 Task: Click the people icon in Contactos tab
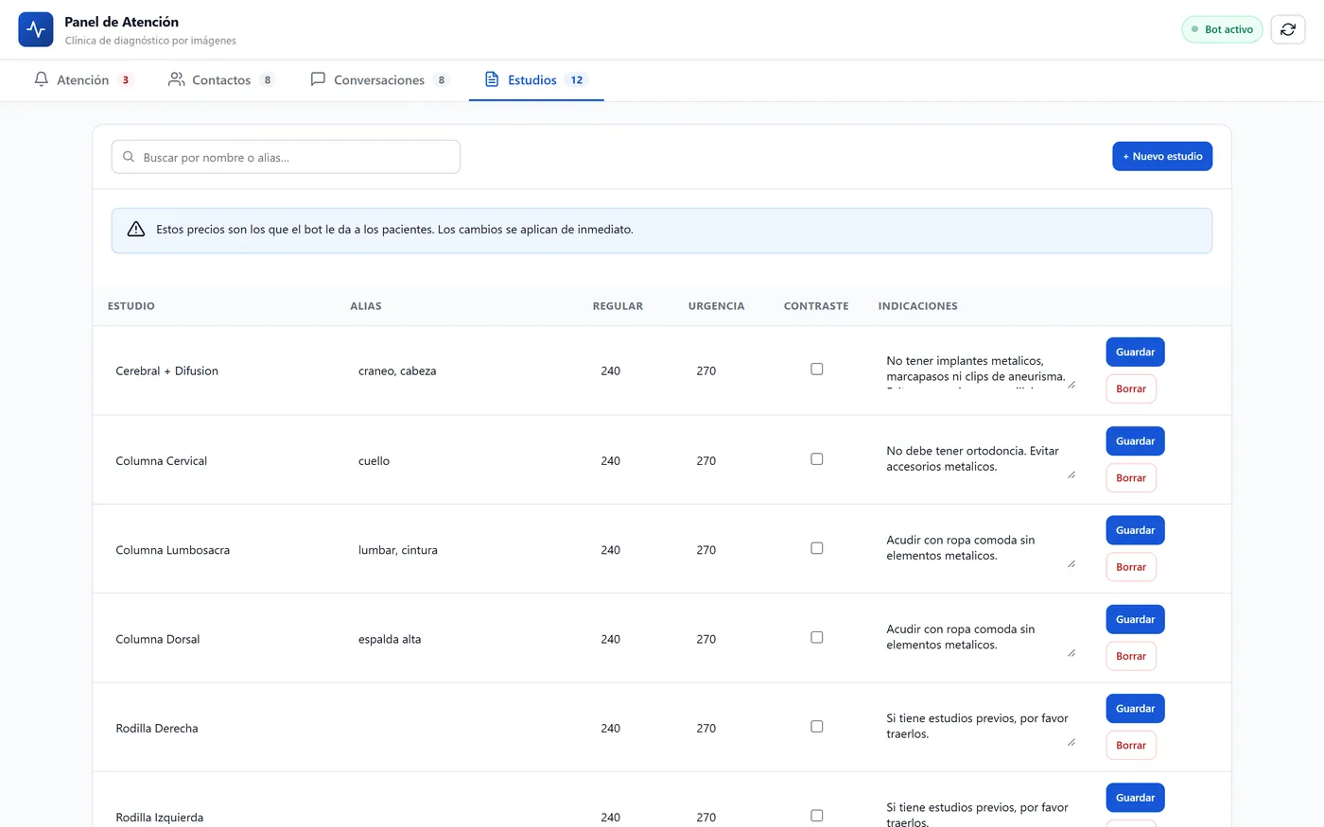tap(177, 79)
